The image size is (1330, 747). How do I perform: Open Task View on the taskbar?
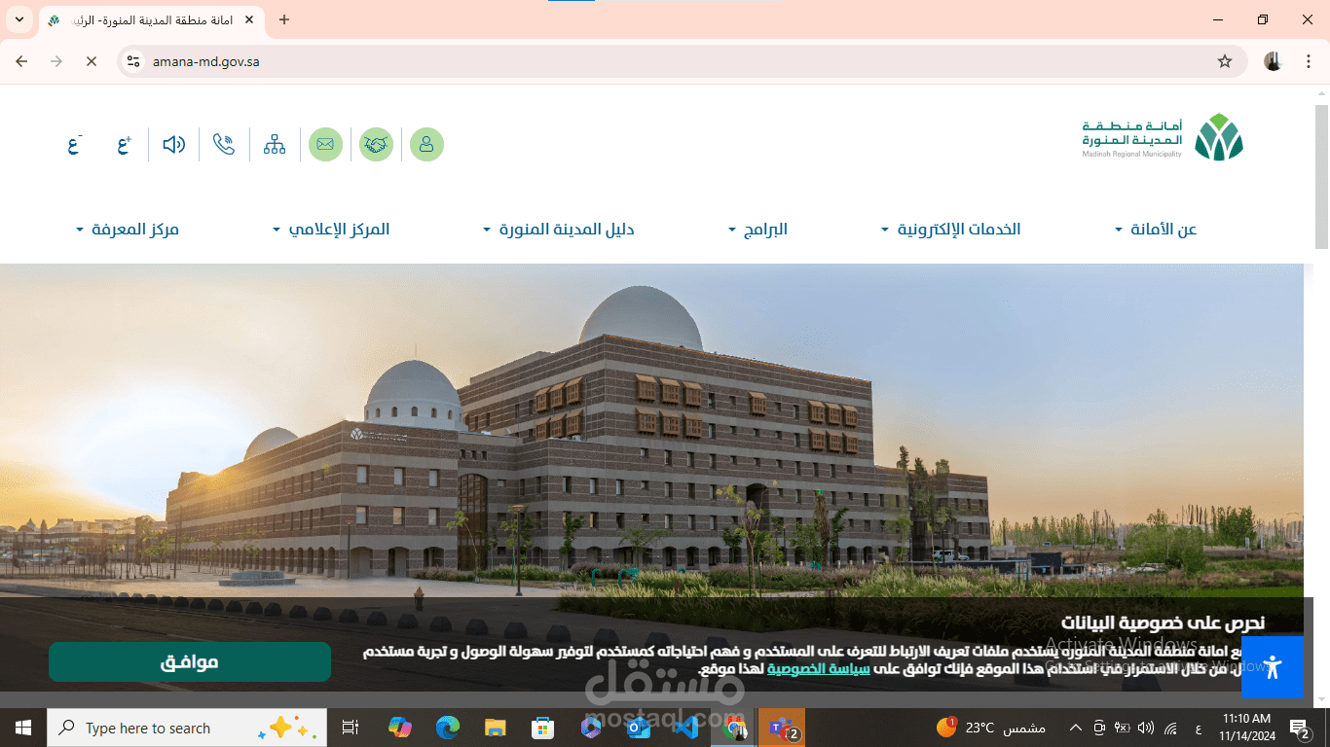pyautogui.click(x=351, y=728)
